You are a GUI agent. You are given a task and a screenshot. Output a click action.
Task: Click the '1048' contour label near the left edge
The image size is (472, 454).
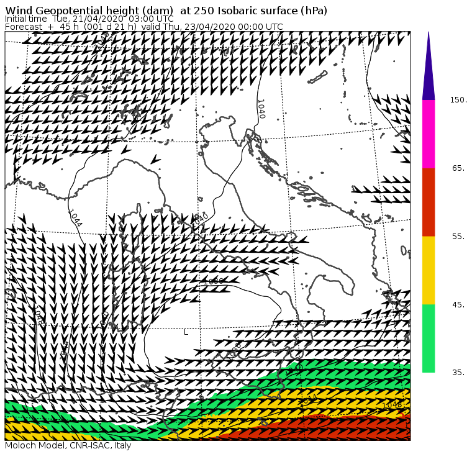[39, 316]
